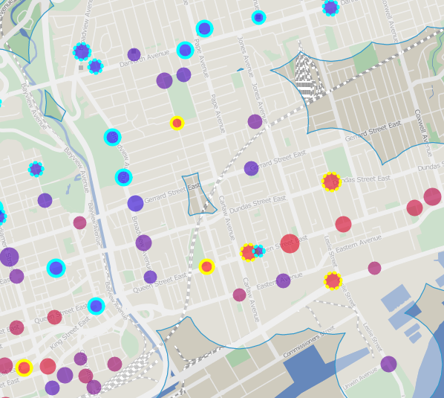
Task: Click the cyan-ringed square-centered marker near top Jones Avenue
Action: click(258, 18)
